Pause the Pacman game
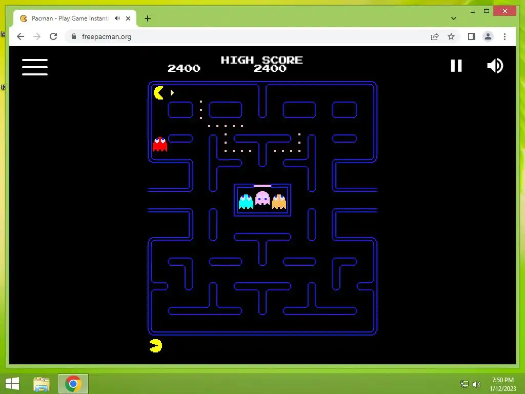Viewport: 525px width, 394px height. tap(456, 66)
